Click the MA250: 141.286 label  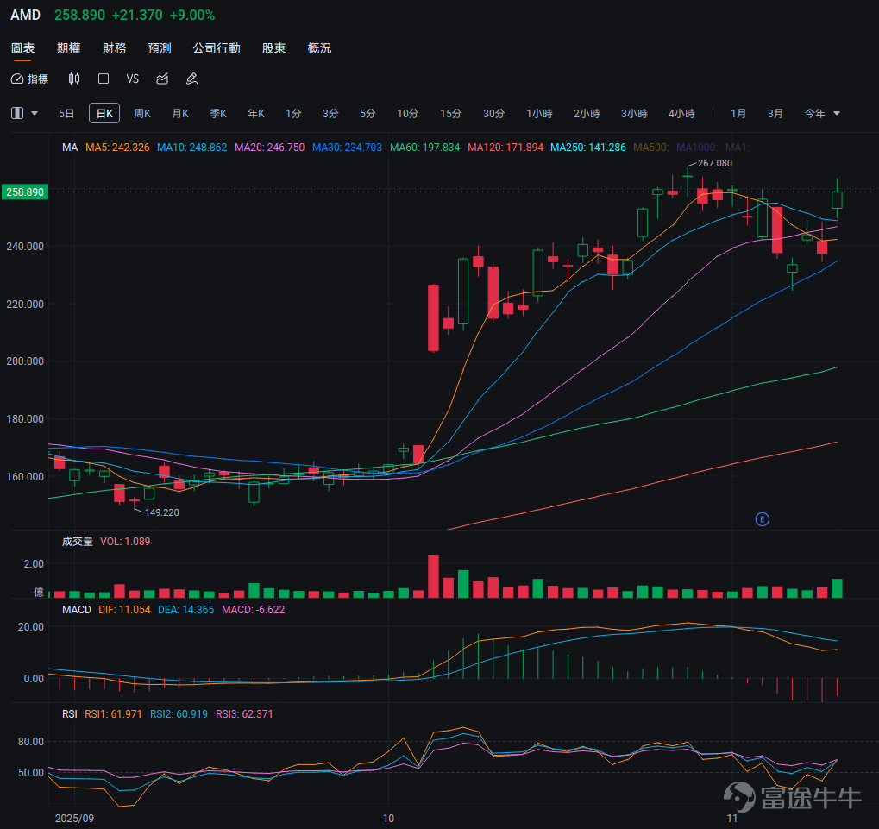tap(588, 148)
